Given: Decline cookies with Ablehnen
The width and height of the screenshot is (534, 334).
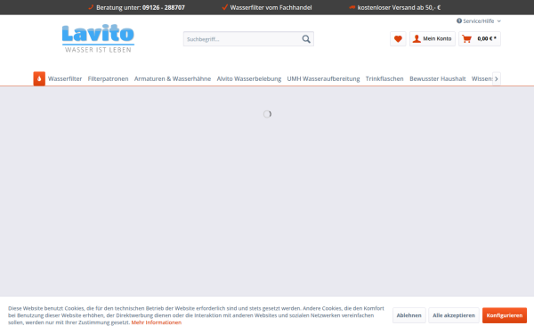Looking at the screenshot, I should click(409, 315).
